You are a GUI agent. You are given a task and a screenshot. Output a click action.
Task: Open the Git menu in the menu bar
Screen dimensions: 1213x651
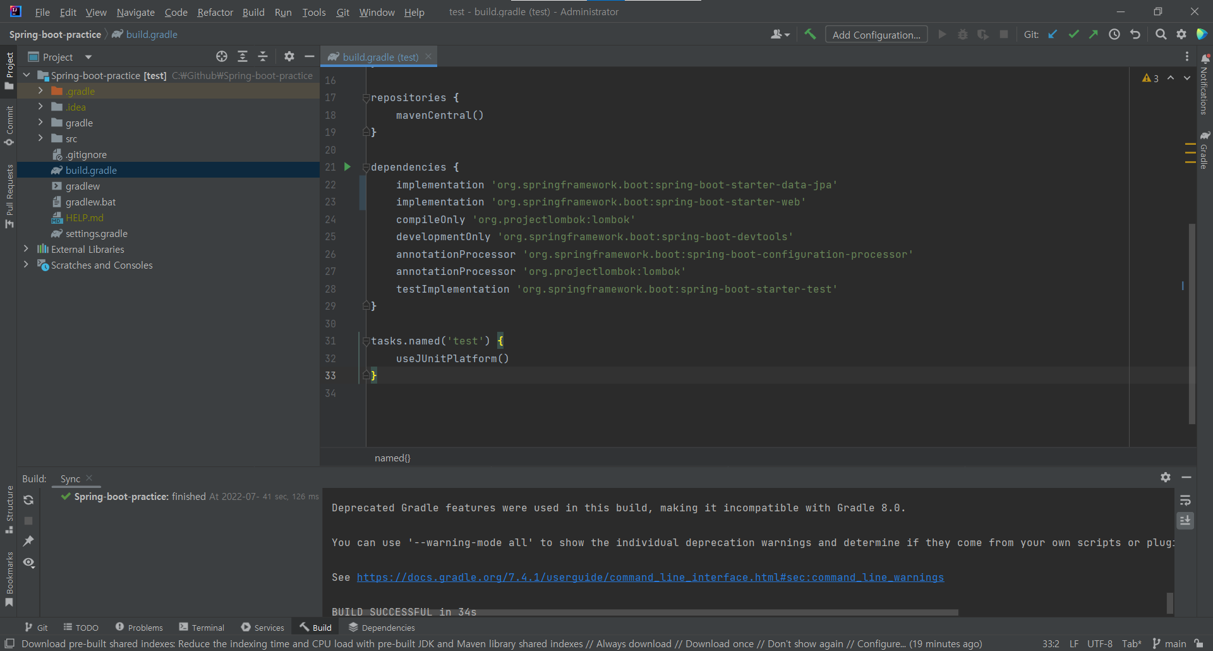click(343, 12)
